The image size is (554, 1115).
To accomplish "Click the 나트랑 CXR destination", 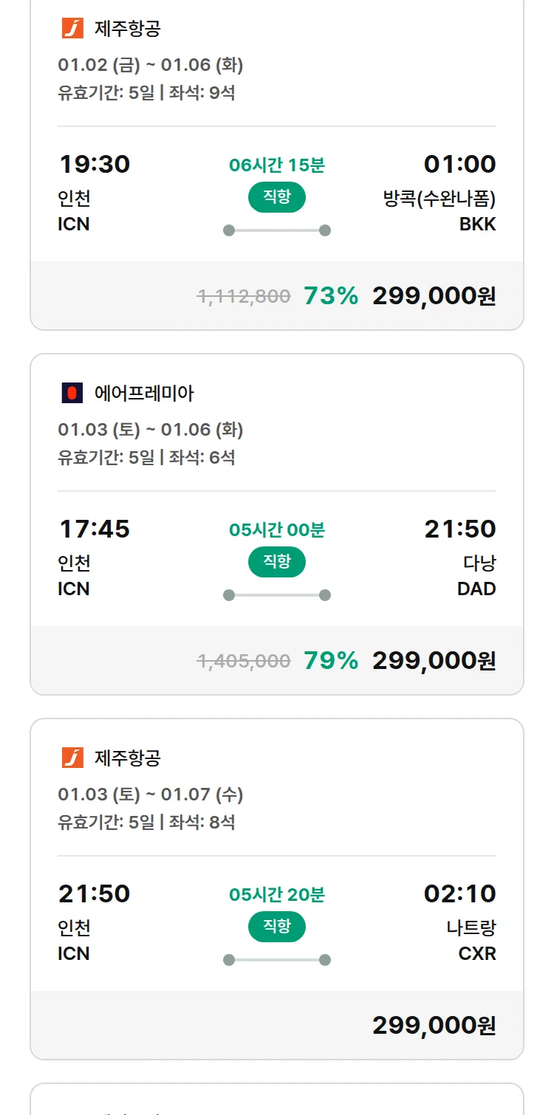I will (471, 940).
